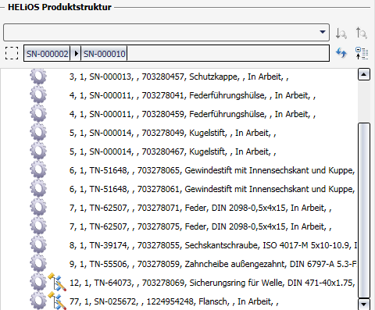375x310 pixels.
Task: Click the structure list settings icon
Action: [x=362, y=53]
